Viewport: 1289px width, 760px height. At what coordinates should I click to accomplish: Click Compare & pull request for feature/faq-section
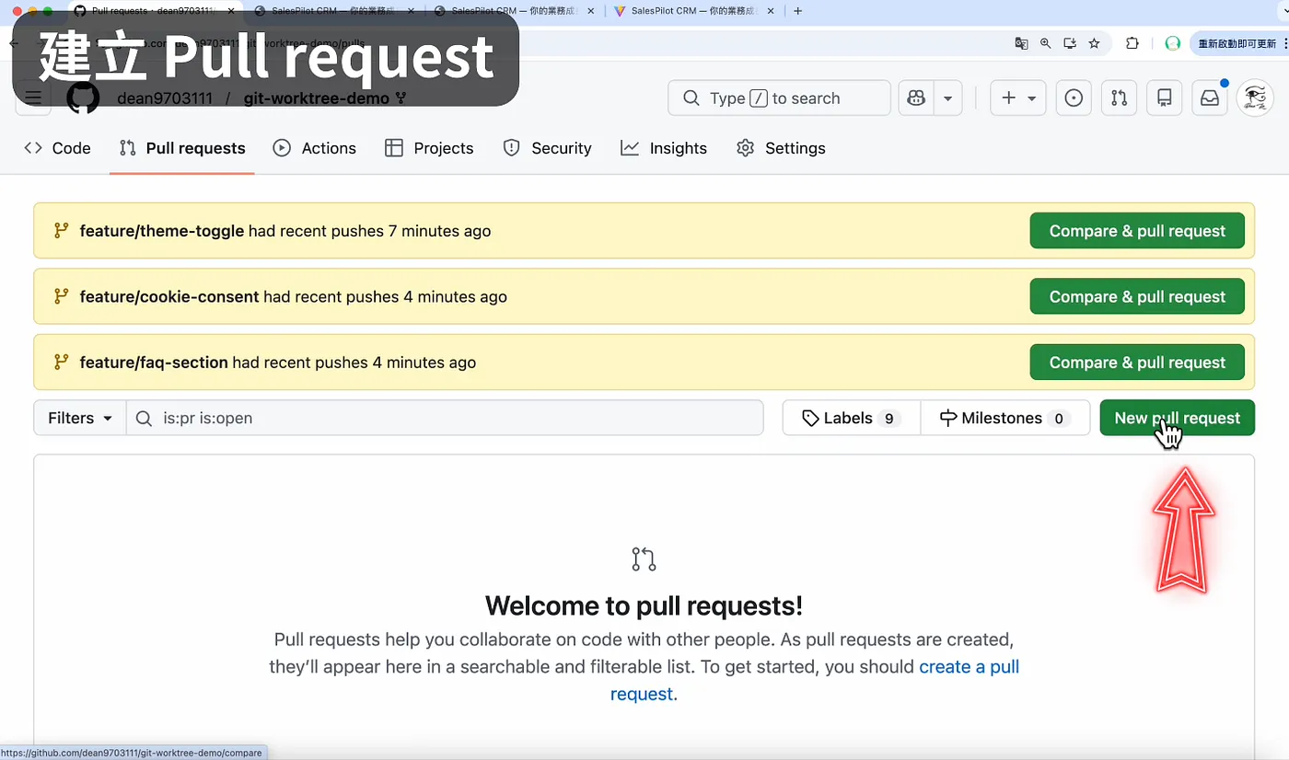1137,363
